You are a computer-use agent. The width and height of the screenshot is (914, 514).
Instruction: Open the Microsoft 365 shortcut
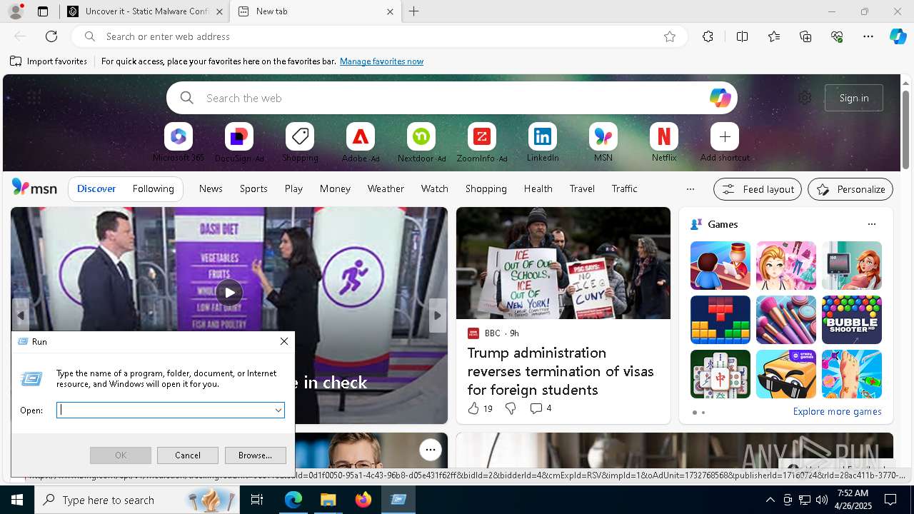[x=179, y=142]
